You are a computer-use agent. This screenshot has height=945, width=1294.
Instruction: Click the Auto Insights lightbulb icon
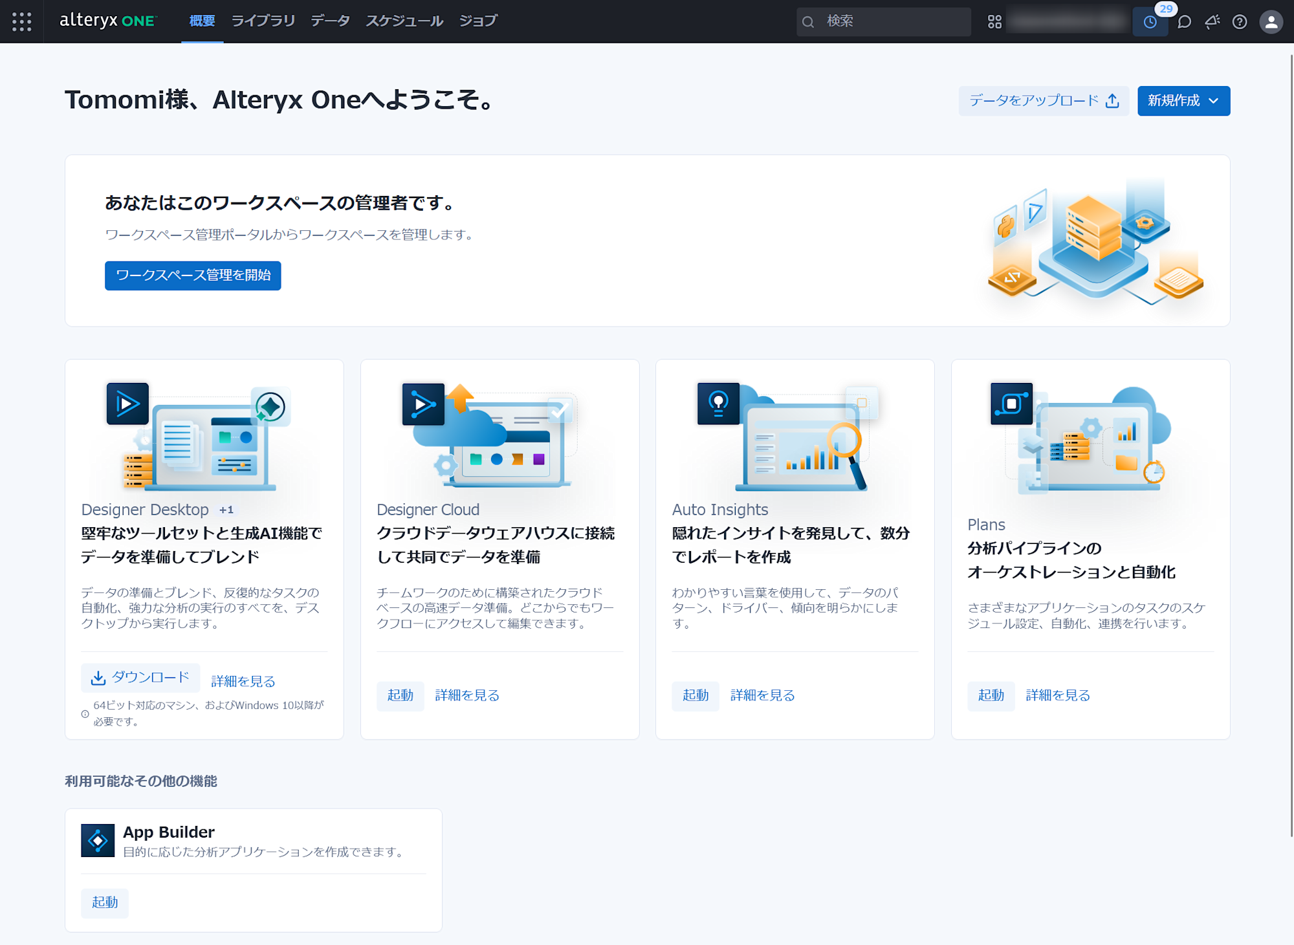point(718,404)
